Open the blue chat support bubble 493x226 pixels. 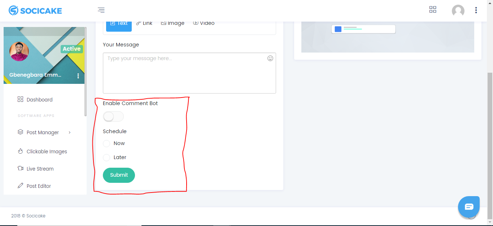pyautogui.click(x=469, y=207)
